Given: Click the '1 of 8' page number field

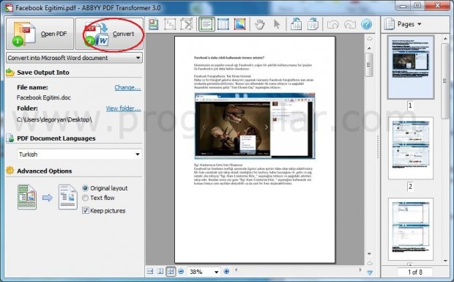Looking at the screenshot, I should pos(415,272).
